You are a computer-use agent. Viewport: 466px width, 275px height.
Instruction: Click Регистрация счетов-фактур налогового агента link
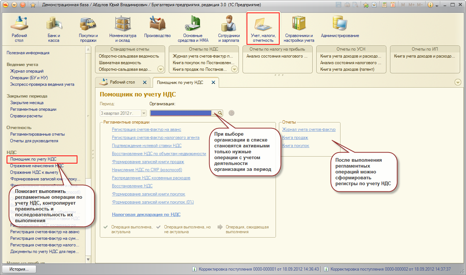(x=156, y=137)
